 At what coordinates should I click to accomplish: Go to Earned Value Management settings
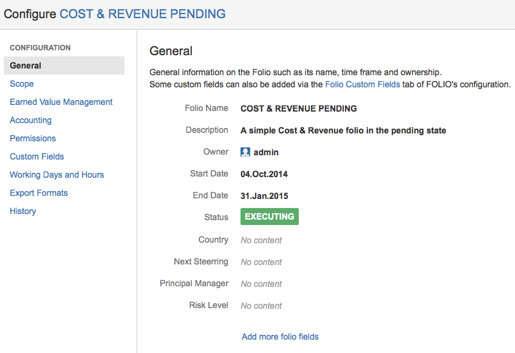click(x=61, y=102)
